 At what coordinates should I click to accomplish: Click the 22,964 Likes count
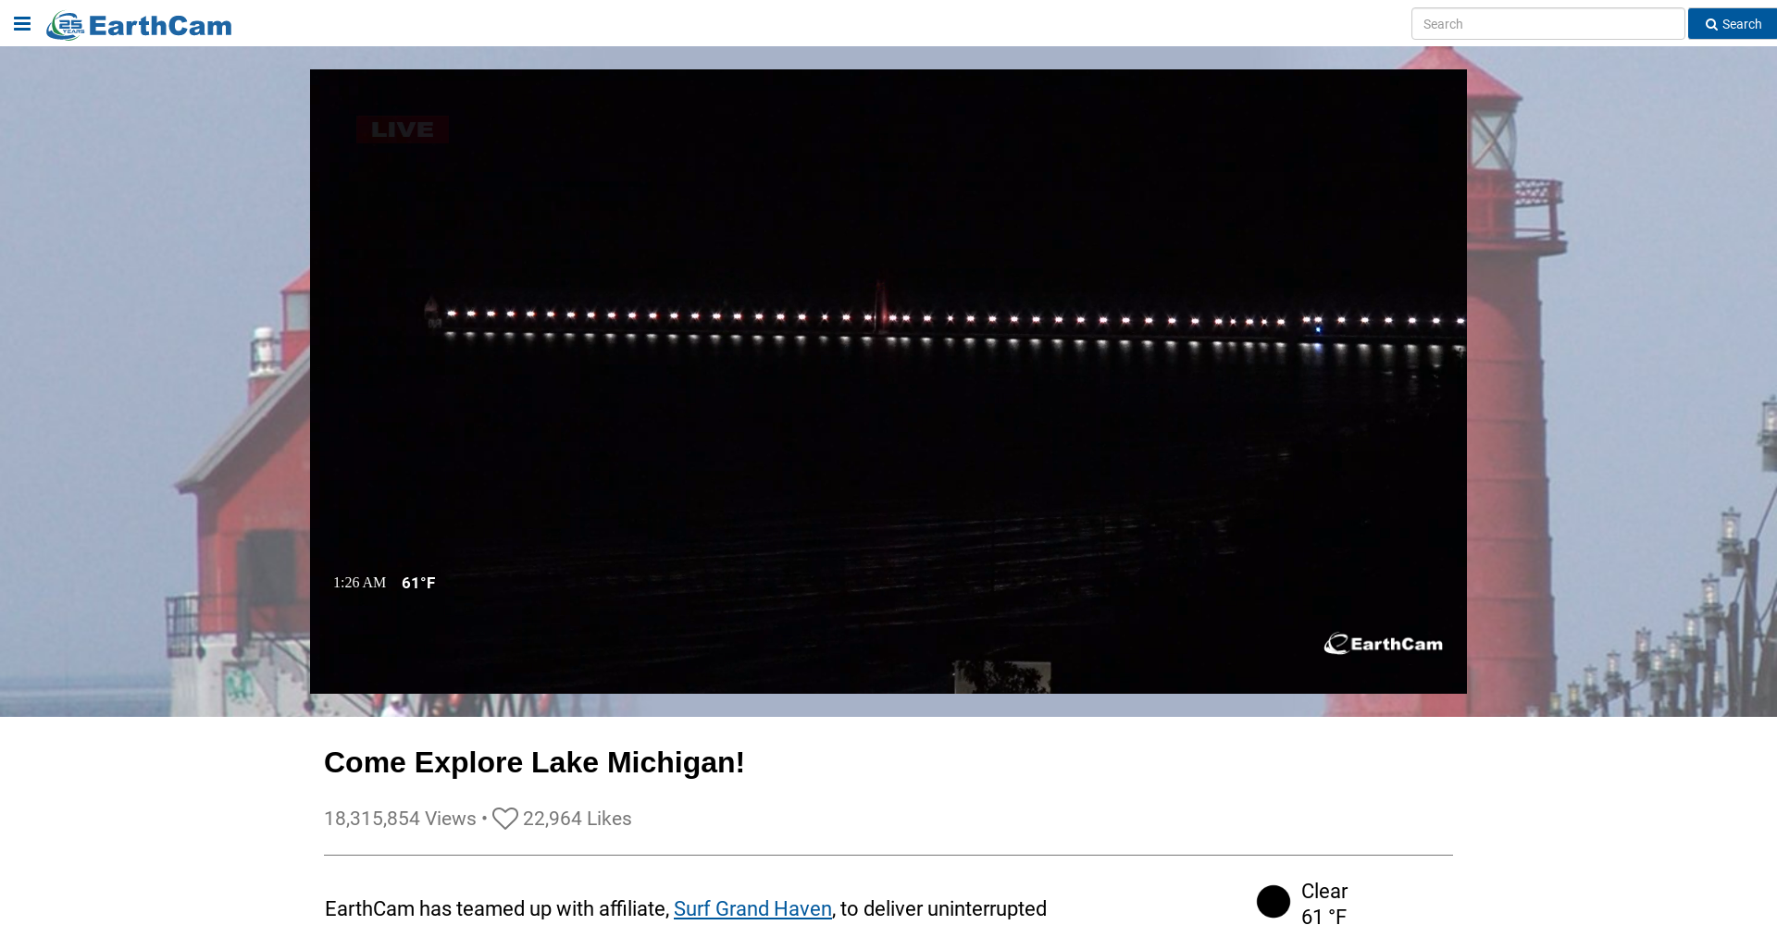point(578,819)
